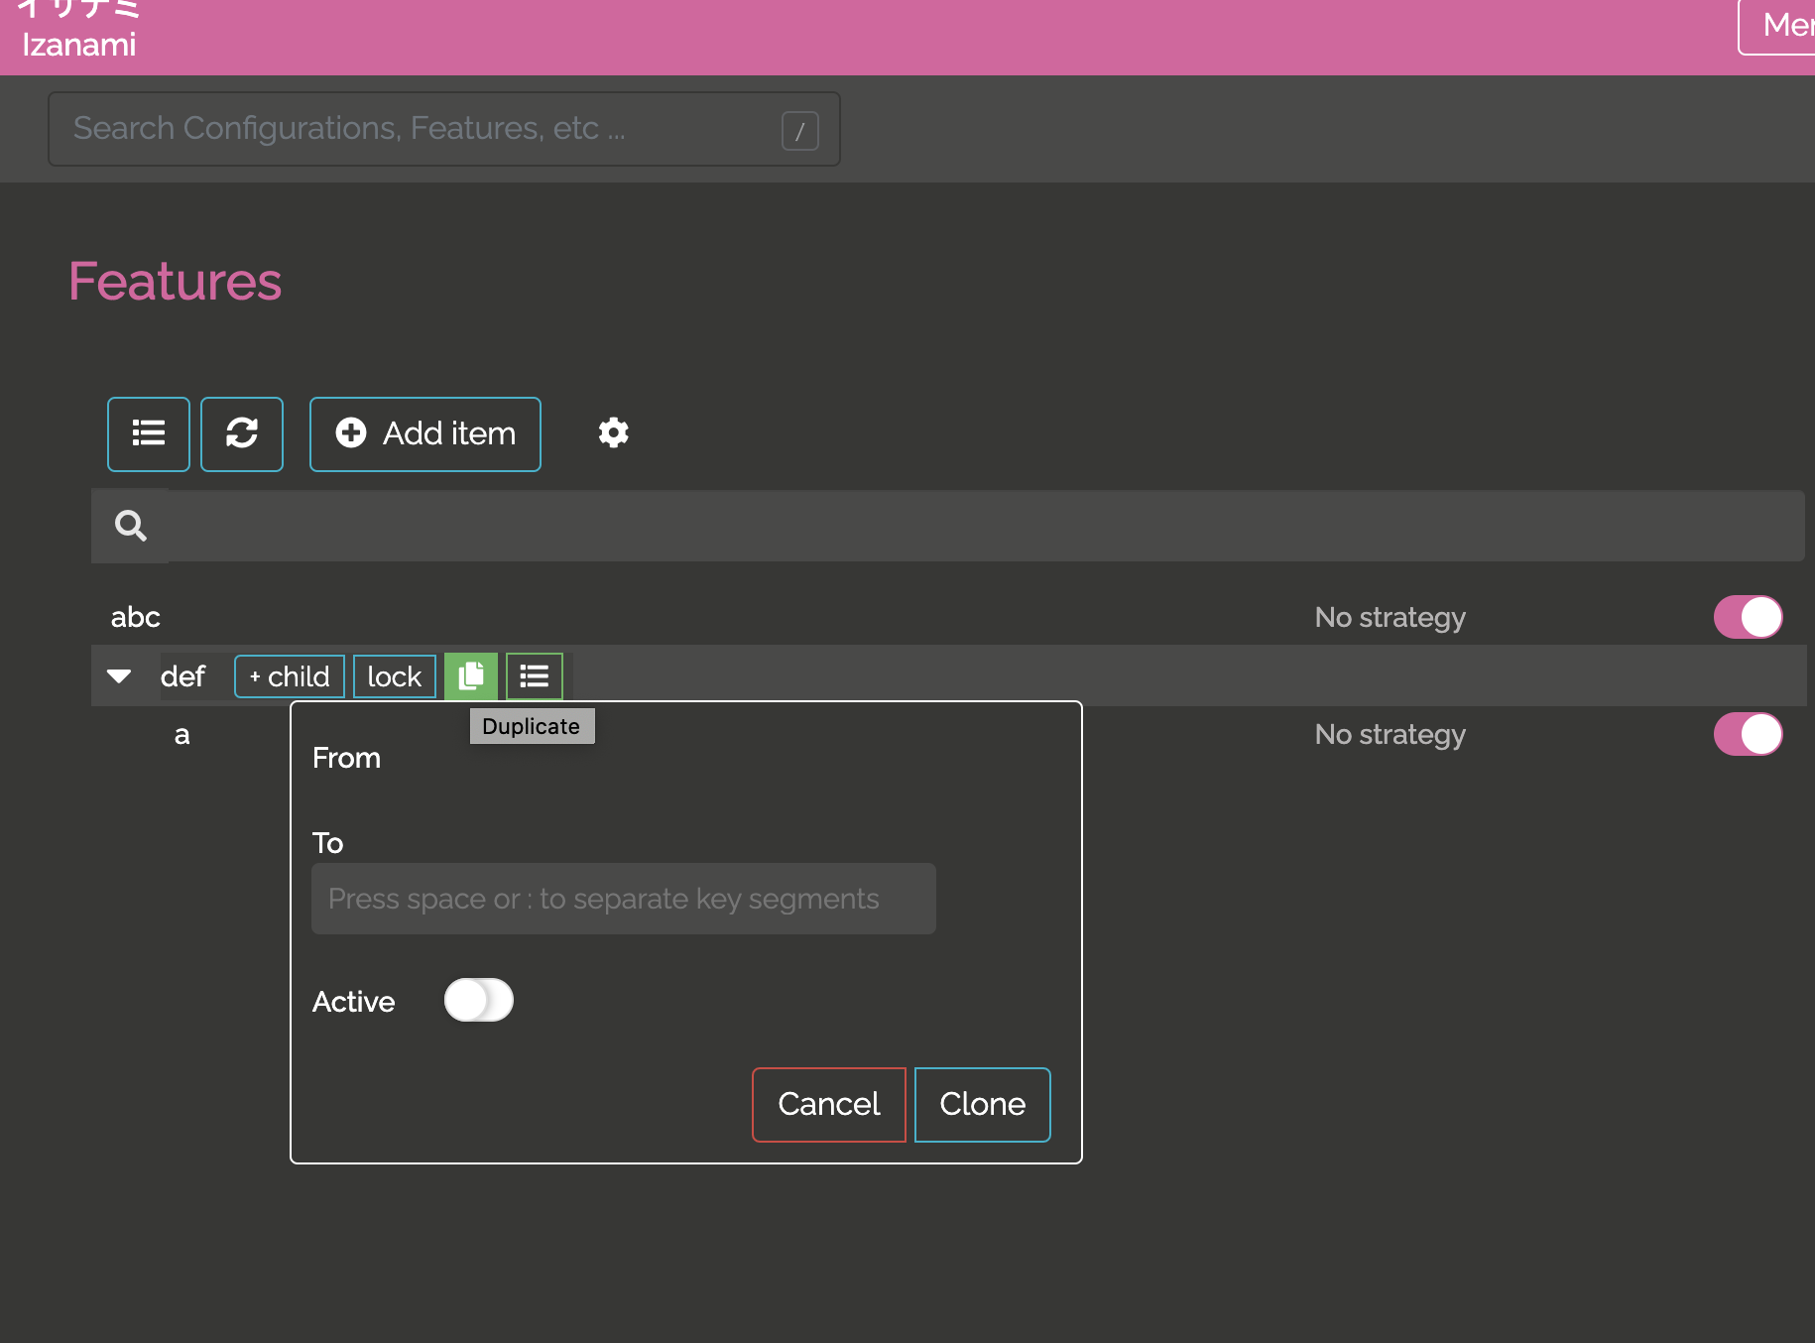Cancel the duplicate dialog

[x=828, y=1104]
